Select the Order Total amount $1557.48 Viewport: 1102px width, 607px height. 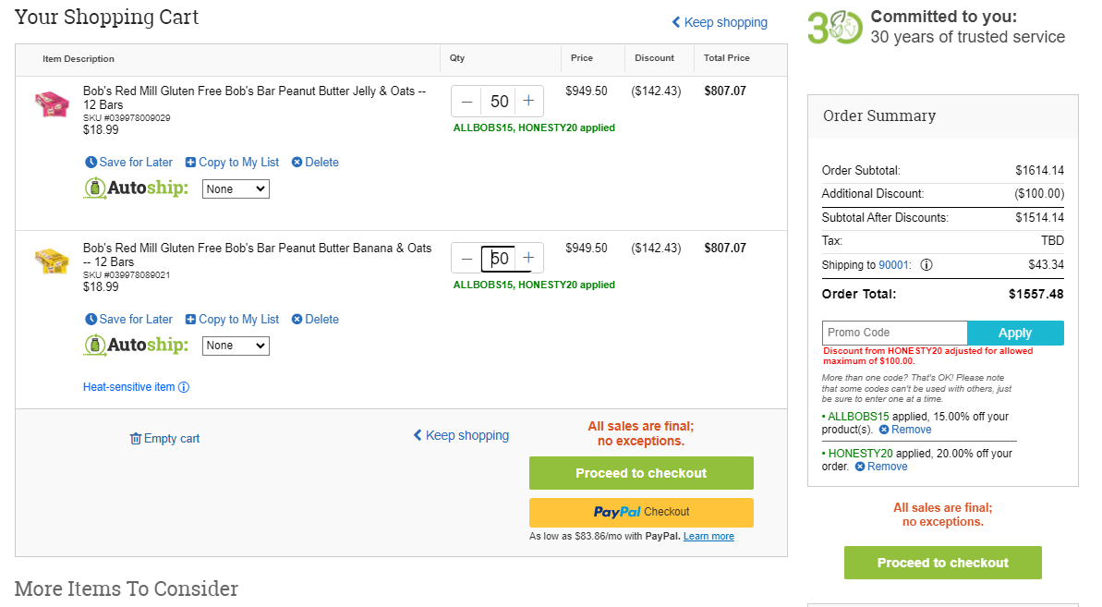pyautogui.click(x=1035, y=295)
